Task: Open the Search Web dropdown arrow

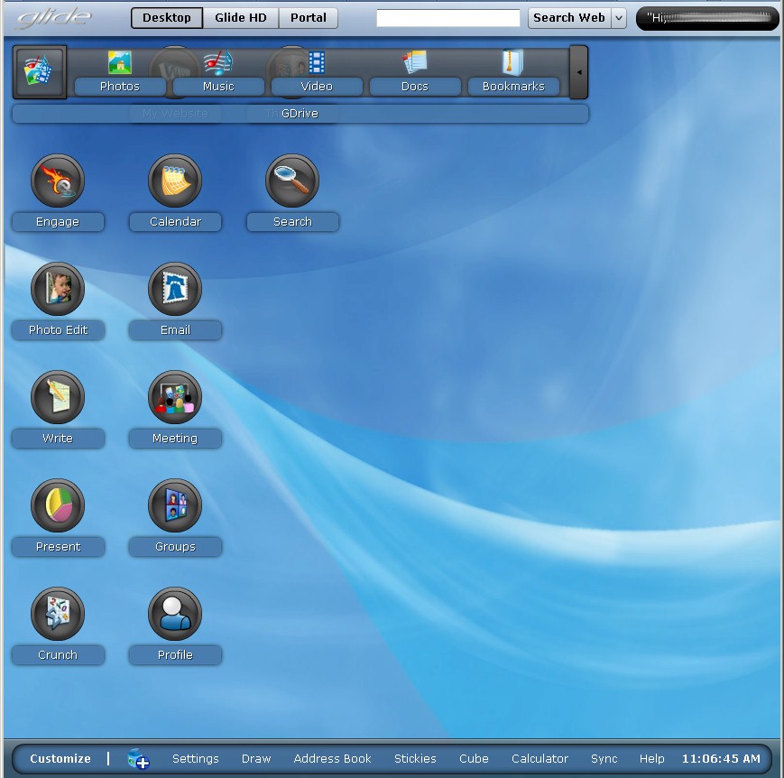Action: coord(619,18)
